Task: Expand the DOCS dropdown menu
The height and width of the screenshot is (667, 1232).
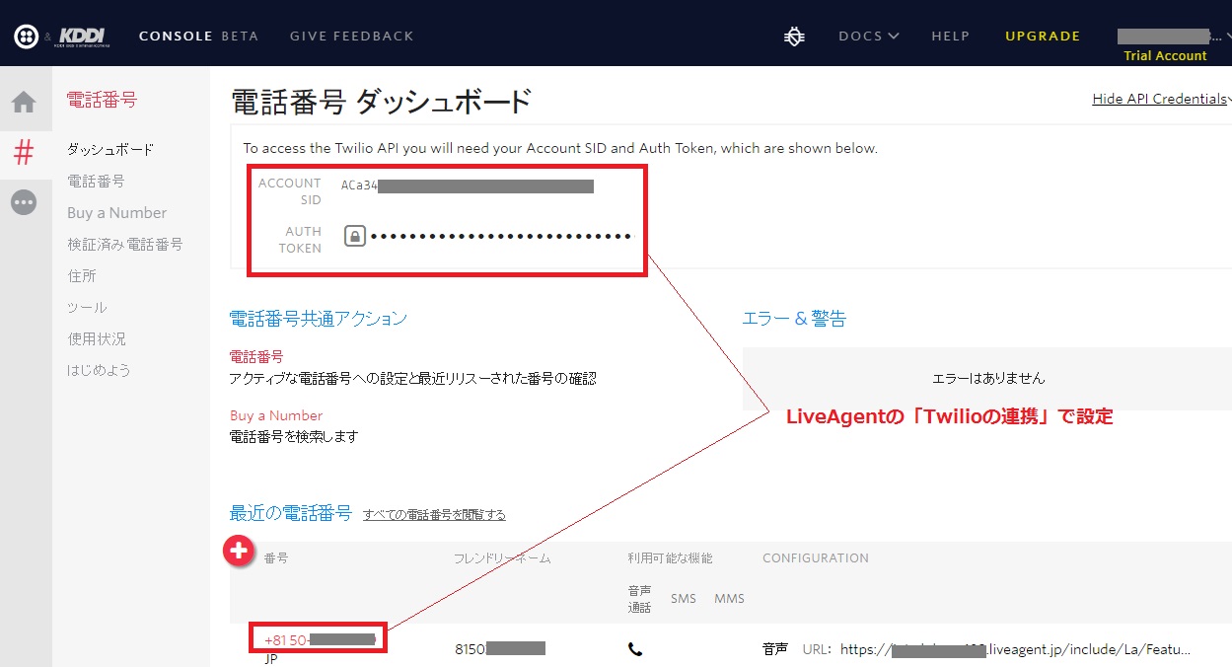Action: [x=868, y=37]
